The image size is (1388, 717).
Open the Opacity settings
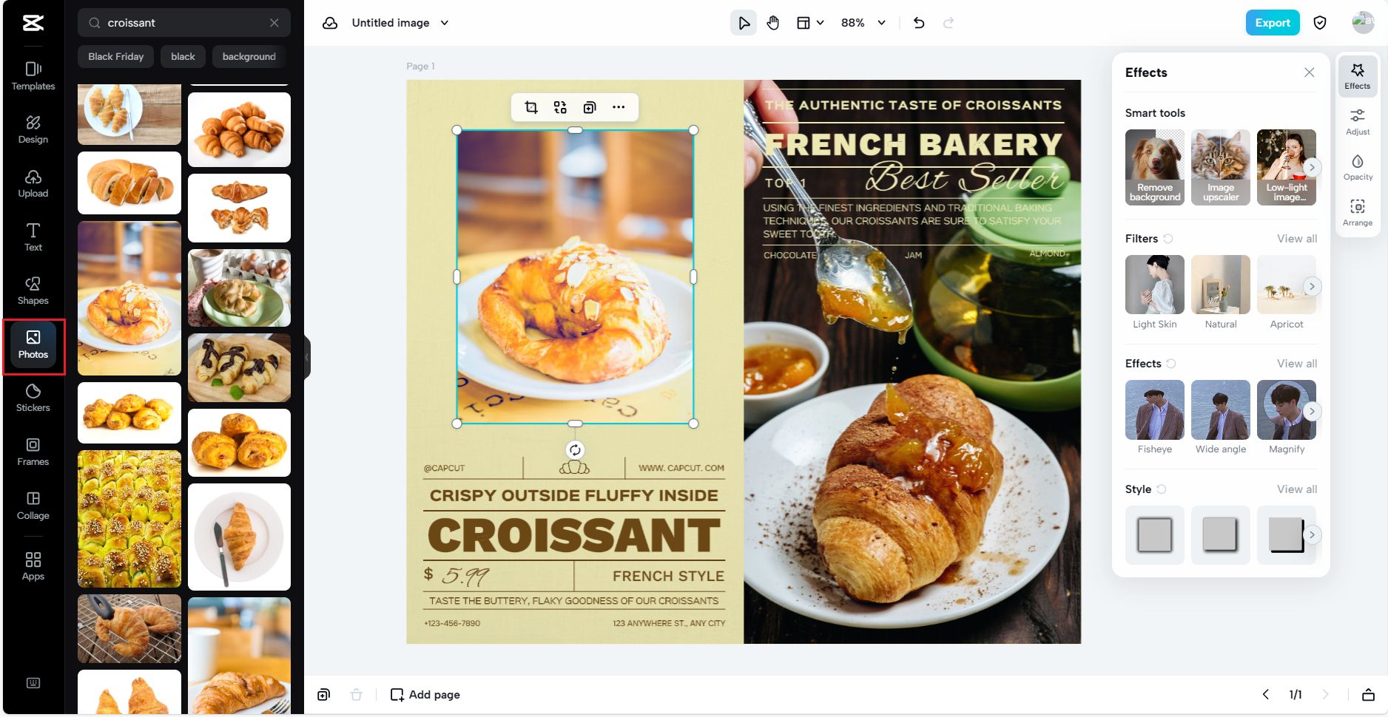click(x=1358, y=168)
